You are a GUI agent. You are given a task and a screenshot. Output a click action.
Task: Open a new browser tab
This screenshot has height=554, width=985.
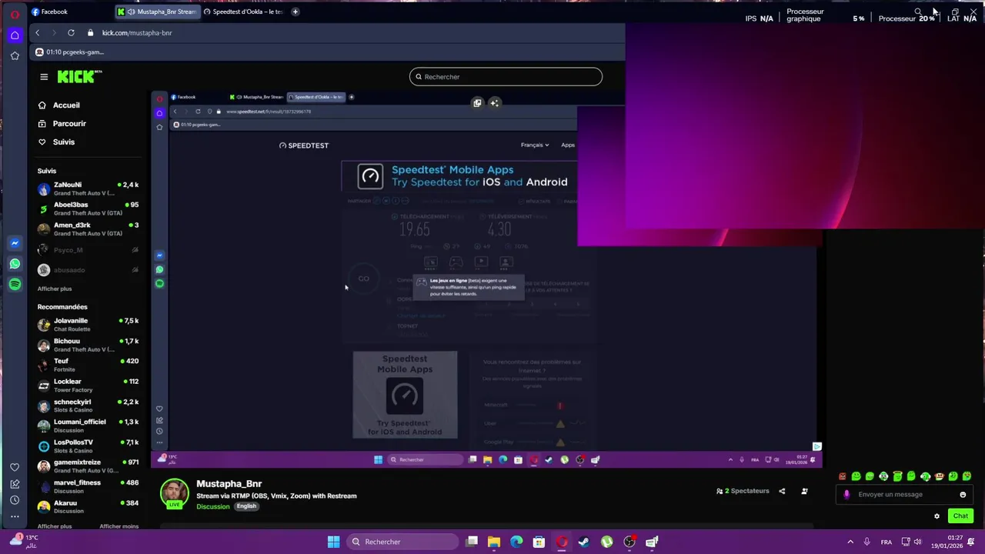[295, 12]
